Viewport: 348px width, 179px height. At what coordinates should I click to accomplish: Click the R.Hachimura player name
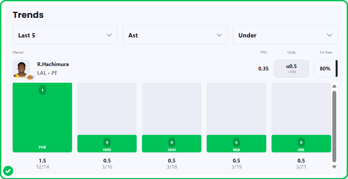[x=53, y=64]
